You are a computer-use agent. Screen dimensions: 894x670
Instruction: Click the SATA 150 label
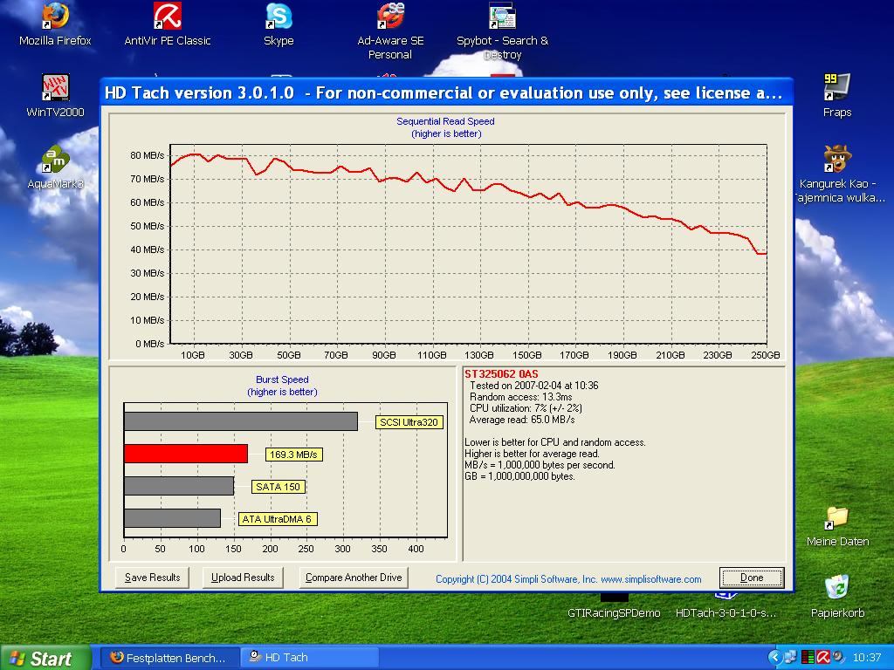(x=279, y=487)
